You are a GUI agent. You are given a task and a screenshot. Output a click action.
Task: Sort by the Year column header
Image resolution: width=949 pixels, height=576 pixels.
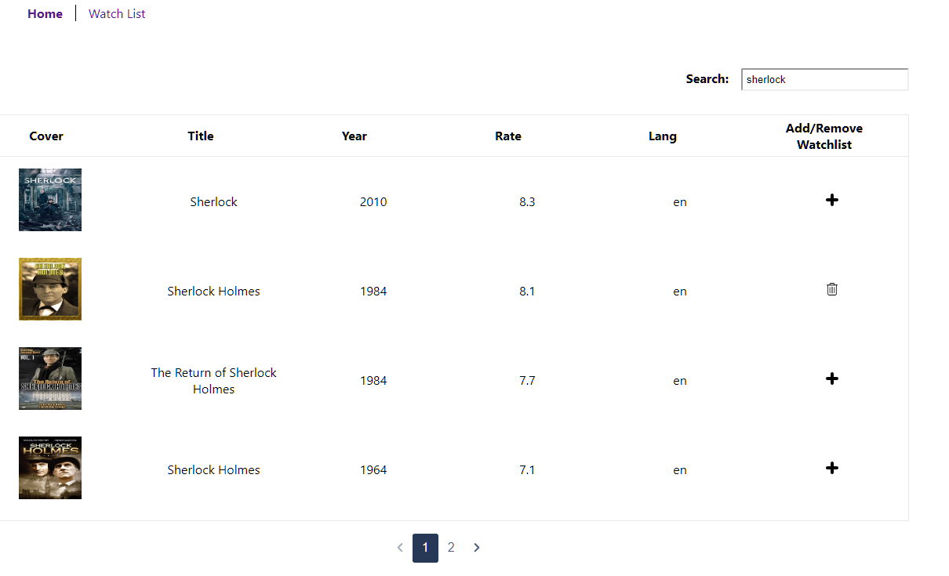coord(355,136)
